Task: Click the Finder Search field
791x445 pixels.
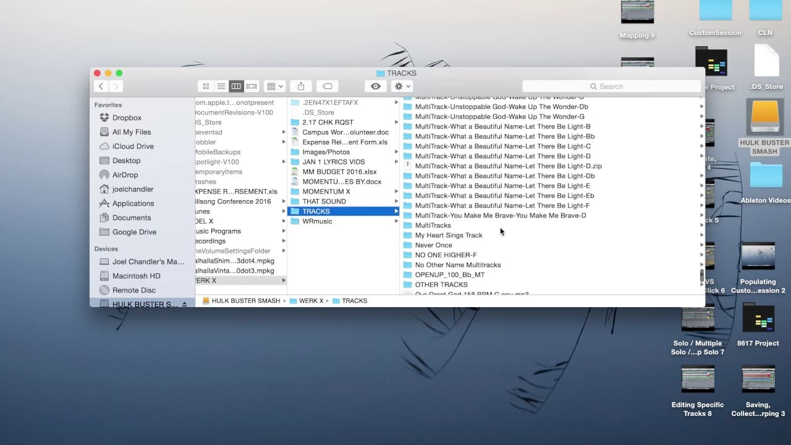Action: tap(611, 87)
